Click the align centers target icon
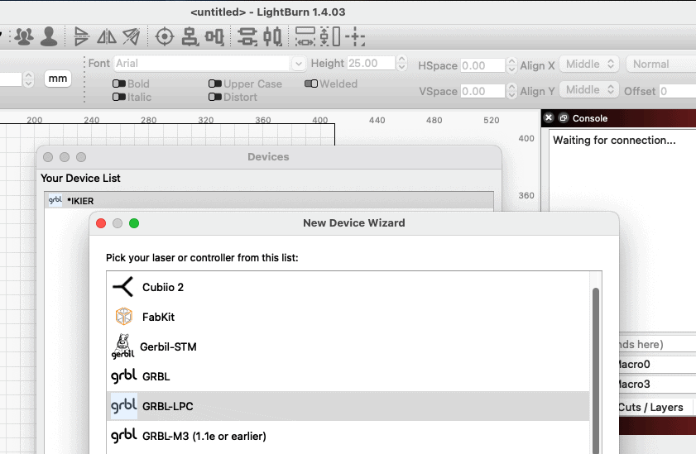This screenshot has width=696, height=454. tap(165, 36)
